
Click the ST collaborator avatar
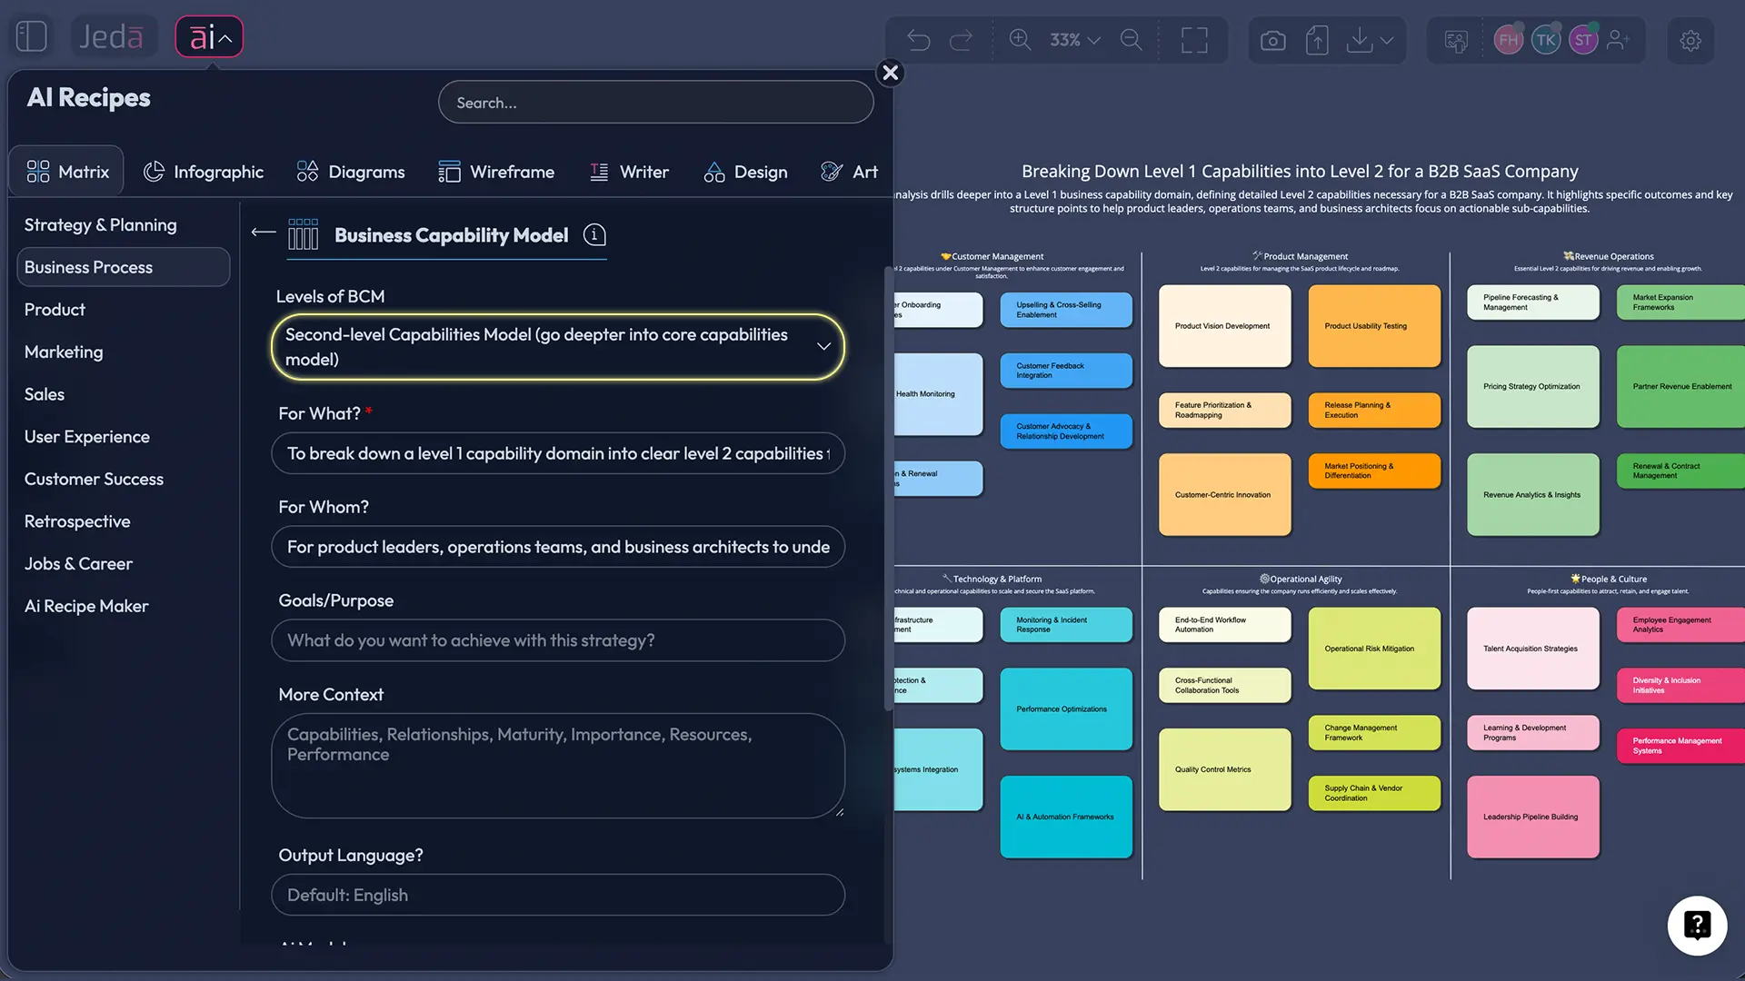pos(1582,40)
